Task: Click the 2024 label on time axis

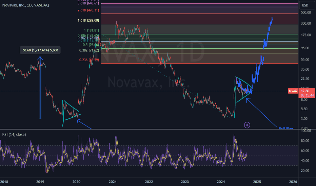Action: (x=221, y=182)
